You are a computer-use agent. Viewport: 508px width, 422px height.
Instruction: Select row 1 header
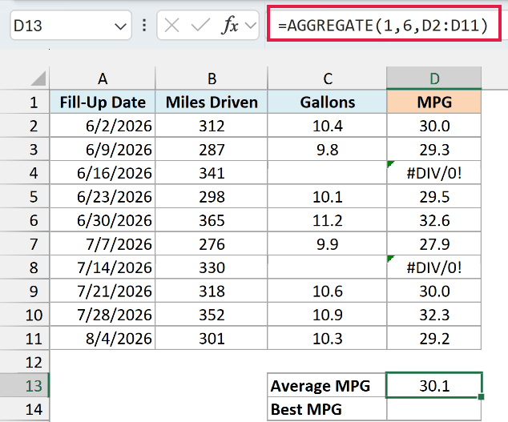tap(25, 102)
